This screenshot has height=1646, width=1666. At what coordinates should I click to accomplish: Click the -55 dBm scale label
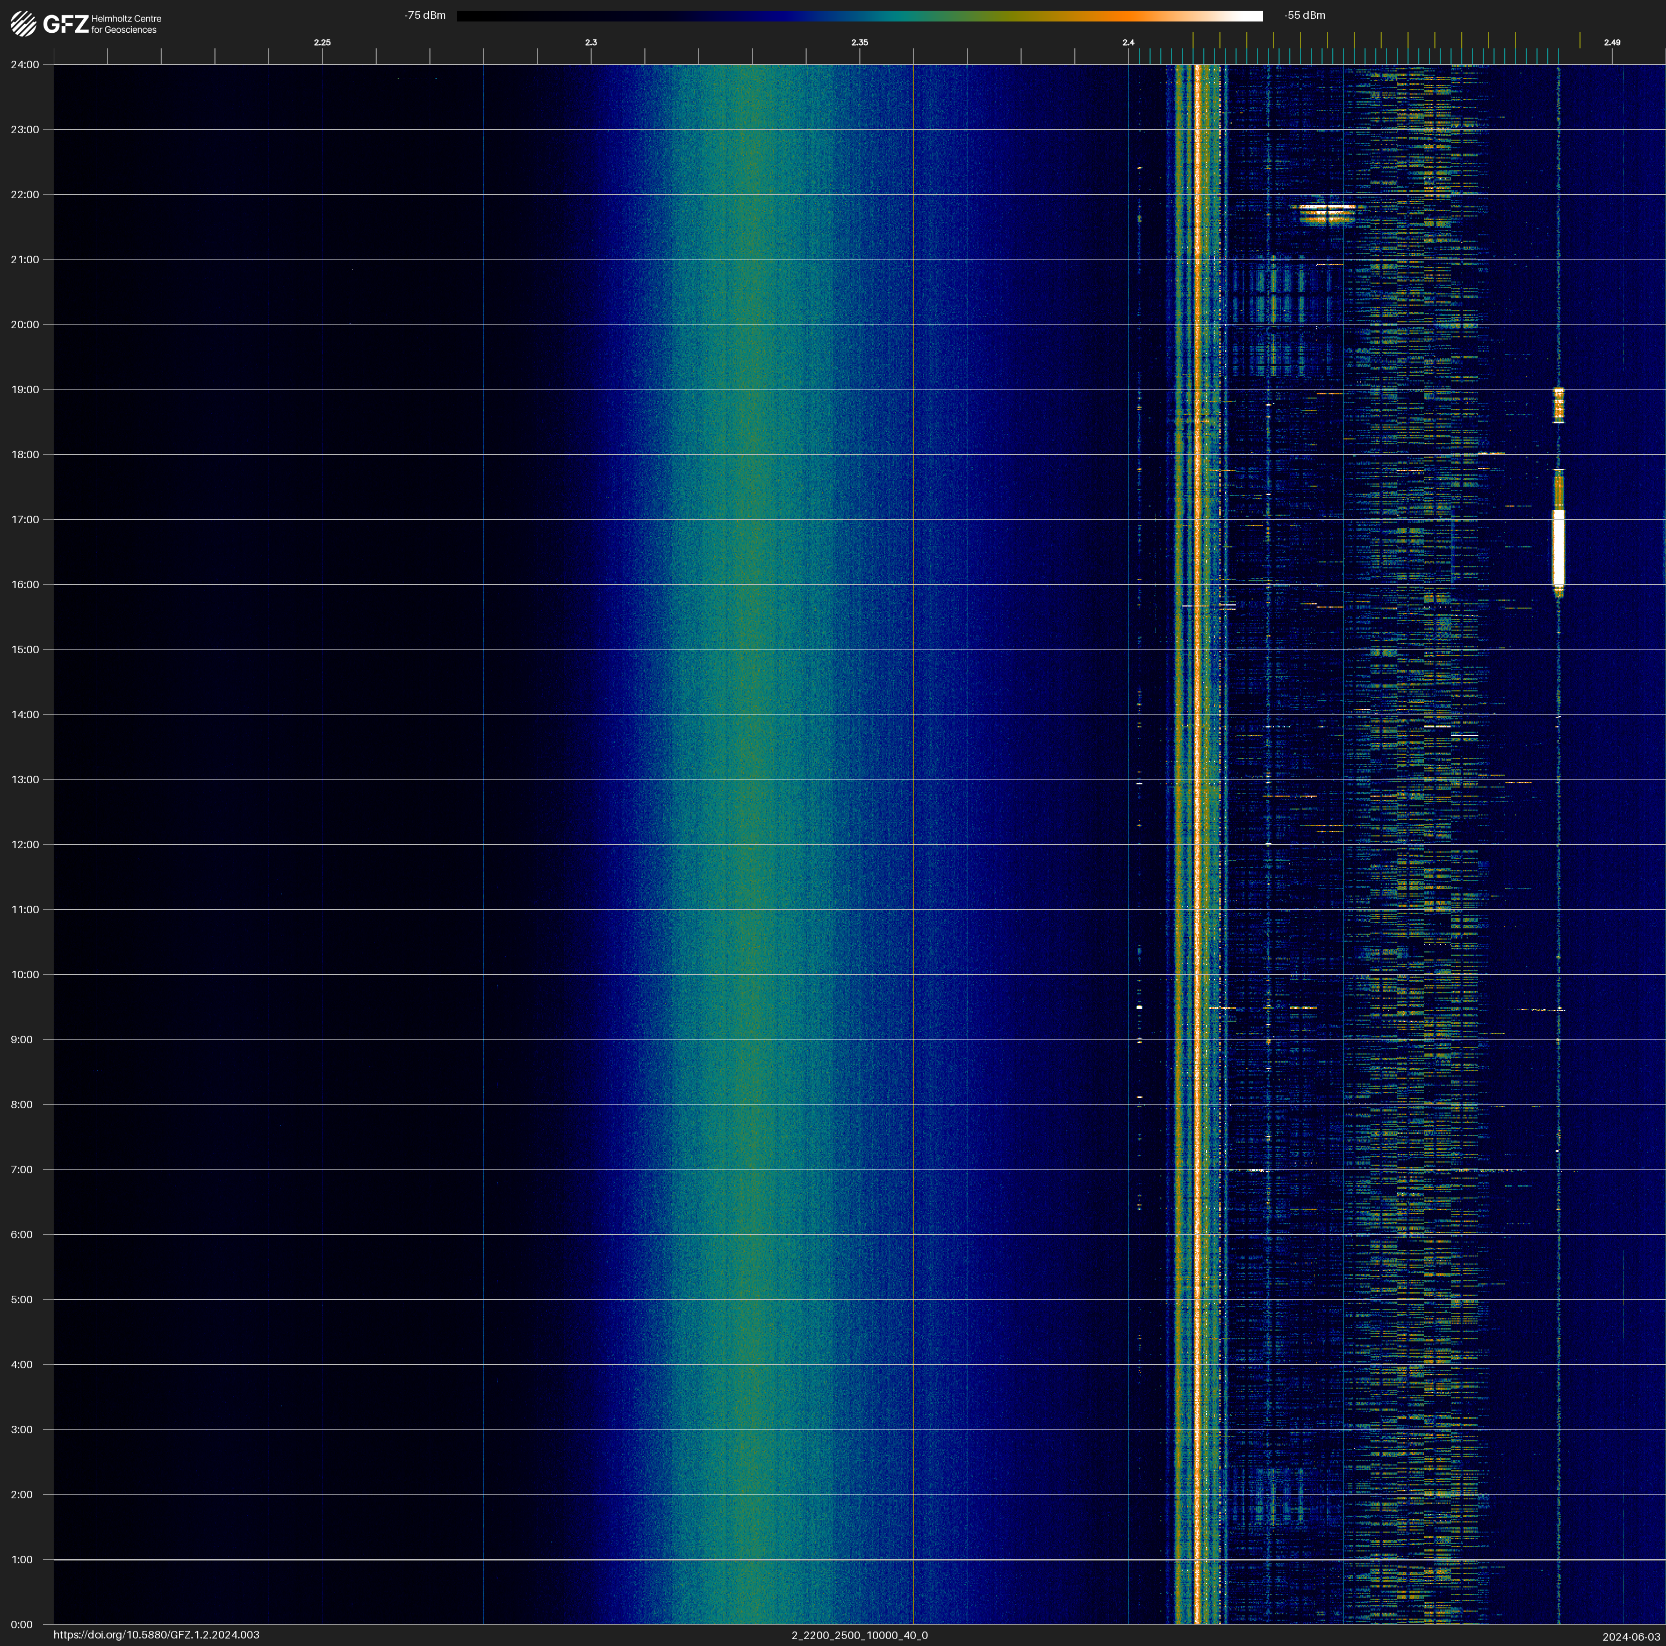pos(1304,16)
